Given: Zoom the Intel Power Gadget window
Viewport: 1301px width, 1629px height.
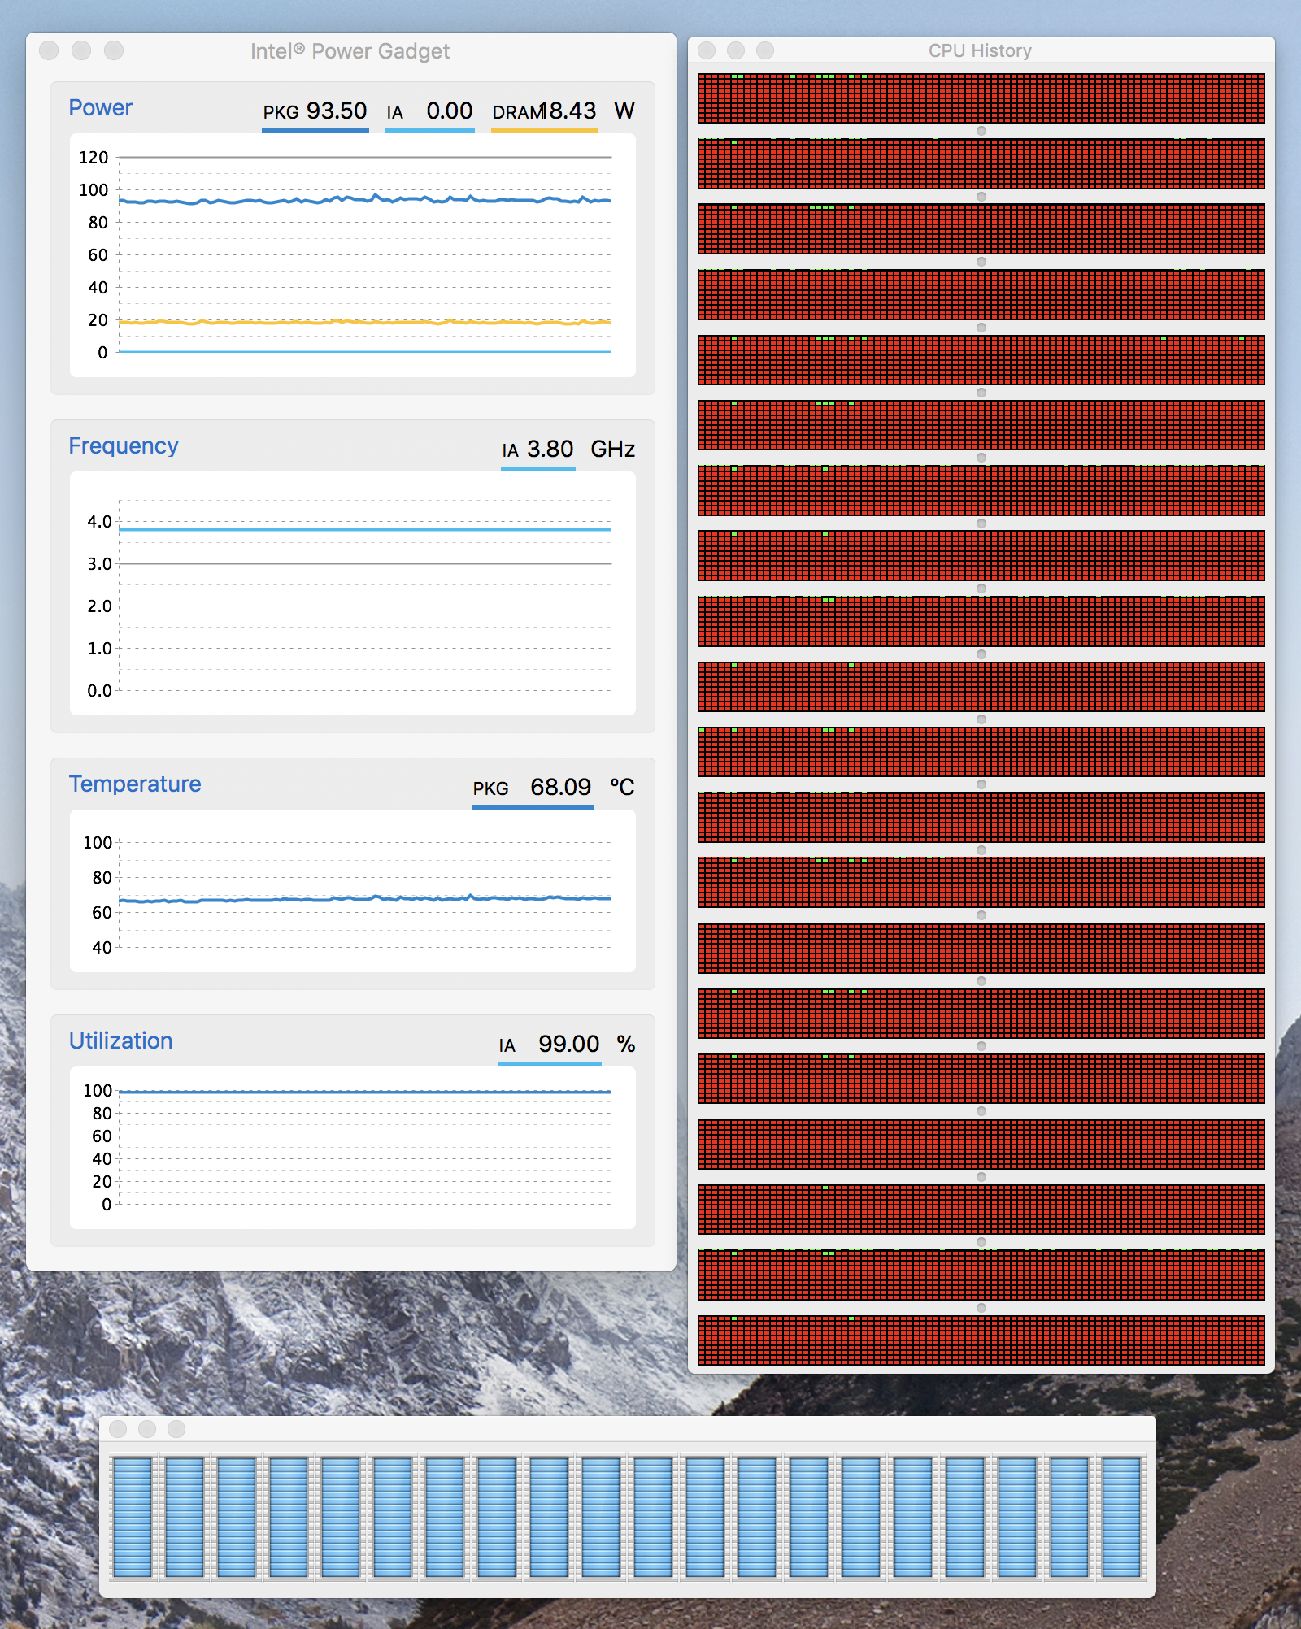Looking at the screenshot, I should tap(114, 50).
